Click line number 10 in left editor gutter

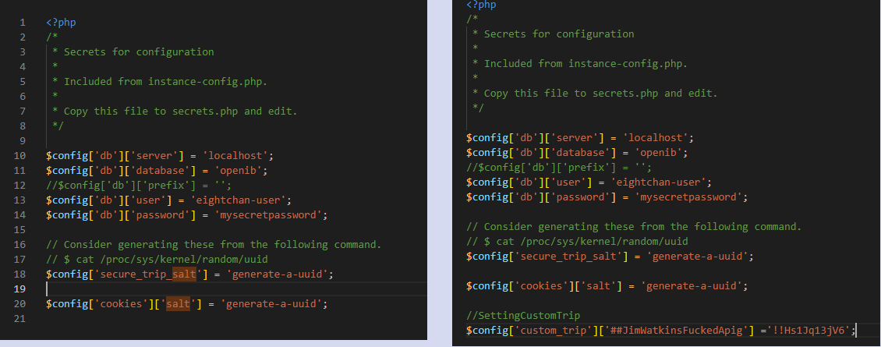pyautogui.click(x=19, y=155)
